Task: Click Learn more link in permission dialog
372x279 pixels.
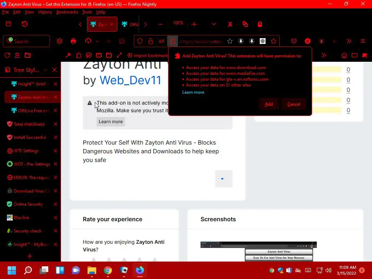Action: point(193,92)
